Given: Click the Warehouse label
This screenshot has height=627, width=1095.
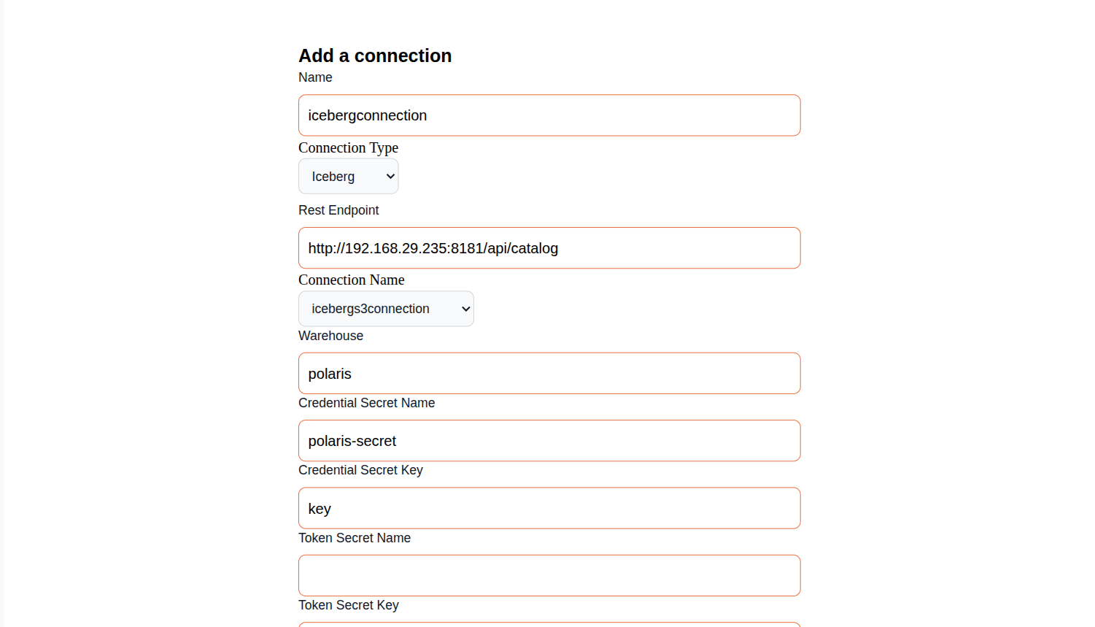Looking at the screenshot, I should coord(330,336).
